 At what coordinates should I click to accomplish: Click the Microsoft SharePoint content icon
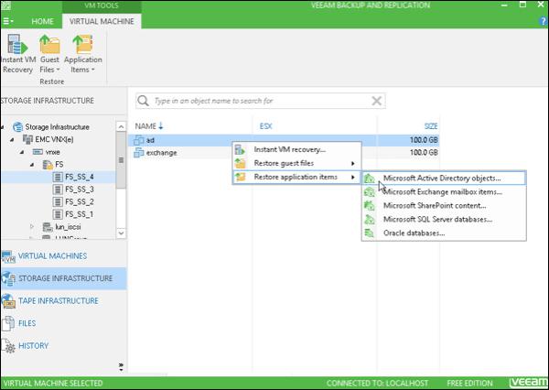(x=370, y=206)
